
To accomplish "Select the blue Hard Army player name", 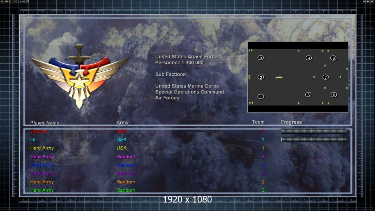I will coord(42,165).
